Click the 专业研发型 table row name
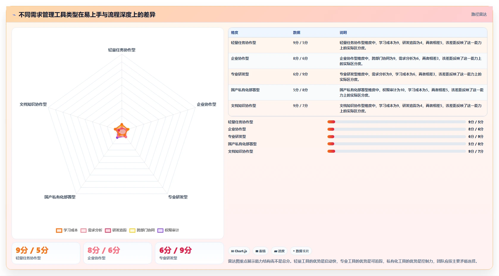499x276 pixels. (240, 74)
